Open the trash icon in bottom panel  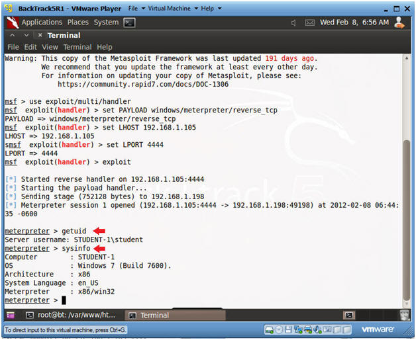[x=405, y=315]
